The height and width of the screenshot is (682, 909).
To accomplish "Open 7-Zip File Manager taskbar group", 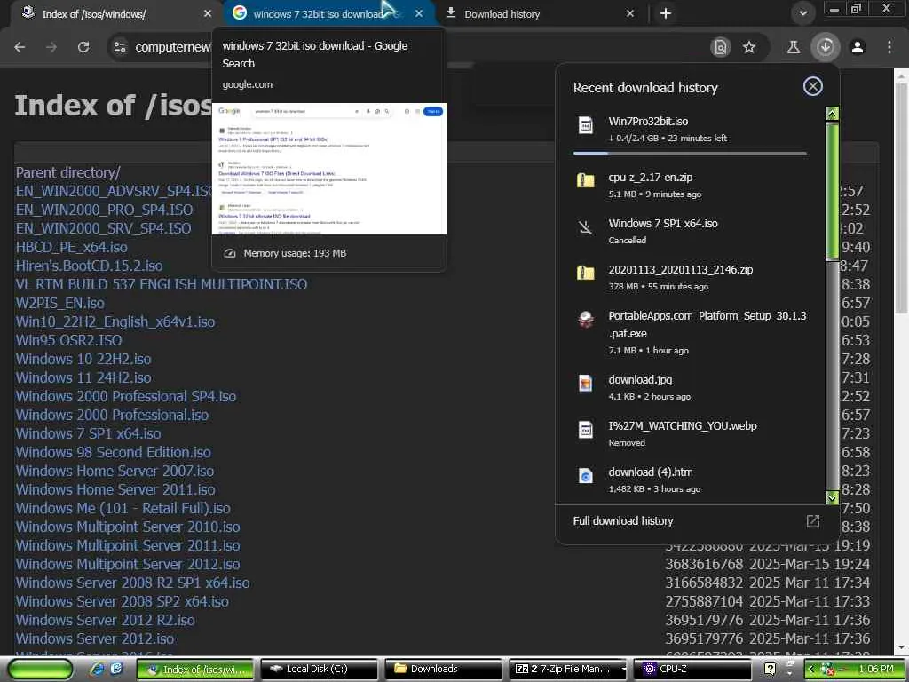I will pos(567,670).
